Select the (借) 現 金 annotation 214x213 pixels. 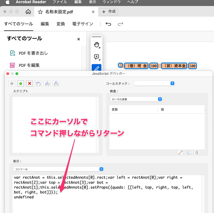[x=136, y=66]
